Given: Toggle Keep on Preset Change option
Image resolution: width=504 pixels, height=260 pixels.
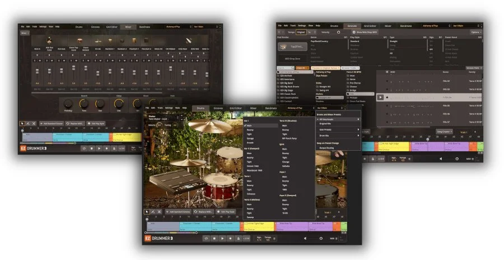Looking at the screenshot, I should point(328,143).
